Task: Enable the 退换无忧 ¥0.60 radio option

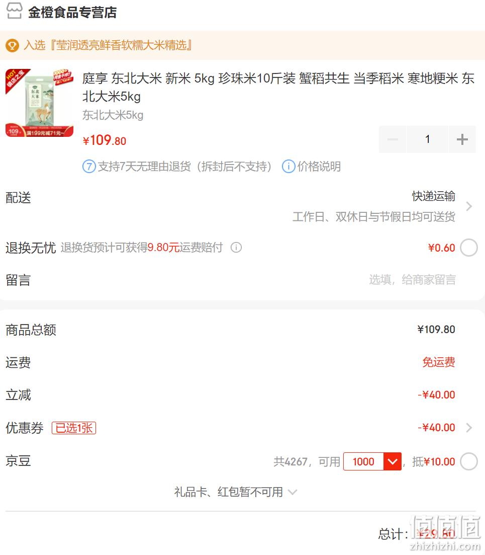Action: tap(469, 248)
